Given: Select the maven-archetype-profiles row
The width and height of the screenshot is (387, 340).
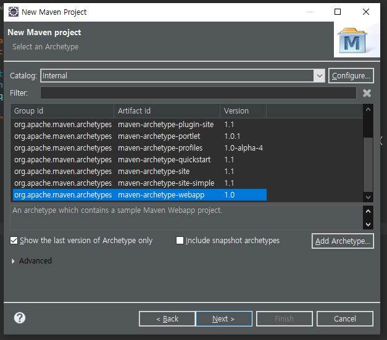Looking at the screenshot, I should click(x=139, y=148).
